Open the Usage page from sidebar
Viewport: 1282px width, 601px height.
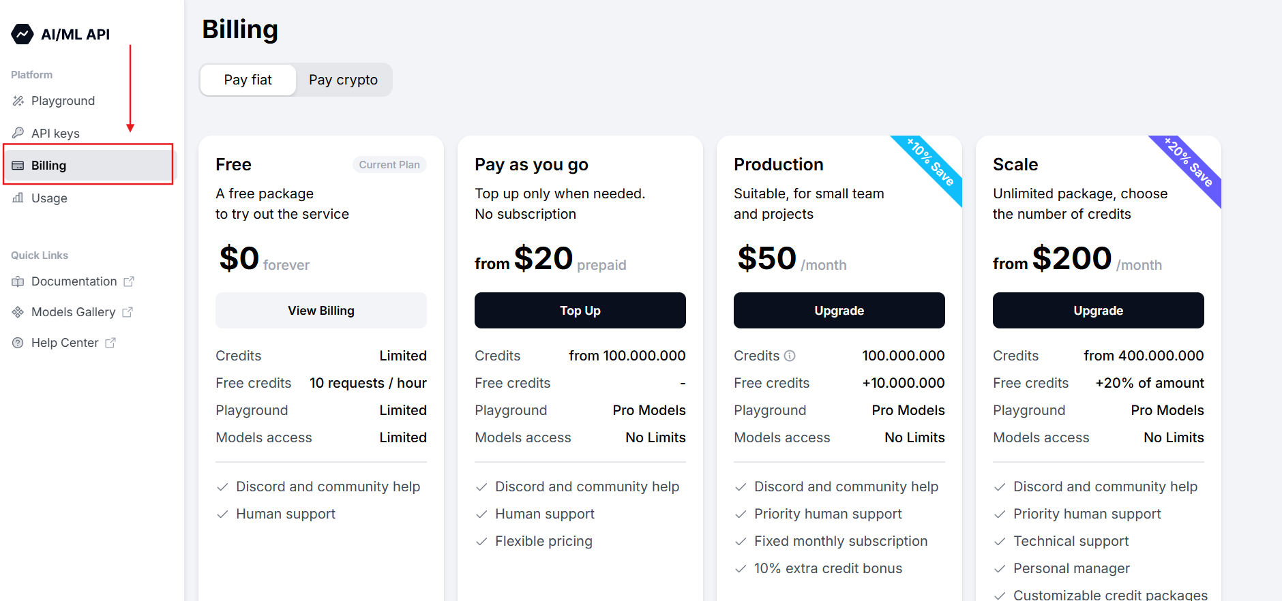click(49, 198)
